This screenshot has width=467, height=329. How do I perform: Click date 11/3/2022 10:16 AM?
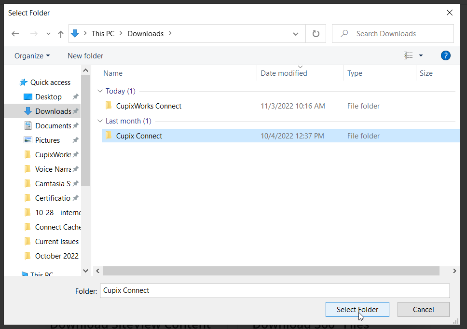(x=293, y=106)
